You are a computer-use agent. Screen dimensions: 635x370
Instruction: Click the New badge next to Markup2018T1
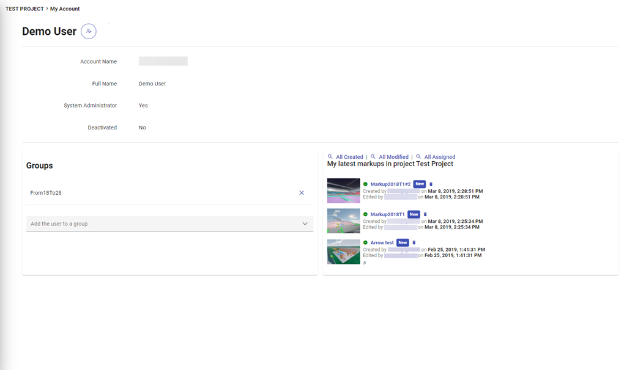tap(414, 214)
